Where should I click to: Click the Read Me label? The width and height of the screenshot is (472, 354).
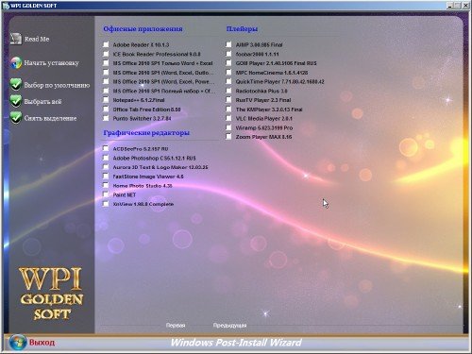[37, 39]
